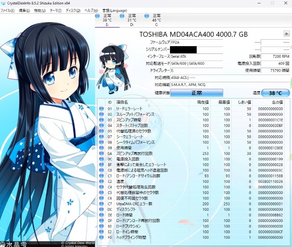292x247 pixels.
Task: Click the firmware field showing FP2A
Action: (196, 42)
